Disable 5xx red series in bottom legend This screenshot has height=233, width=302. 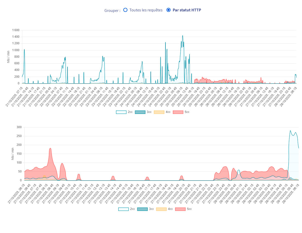coord(180,209)
